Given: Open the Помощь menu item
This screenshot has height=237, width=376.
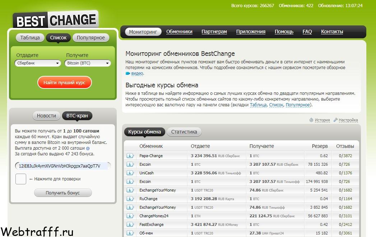Looking at the screenshot, I should coord(284,32).
